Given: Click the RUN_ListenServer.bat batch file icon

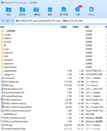Looking at the screenshot, I should coord(2,118).
